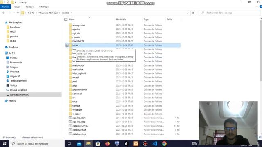Select the webalizer folder

point(77,110)
